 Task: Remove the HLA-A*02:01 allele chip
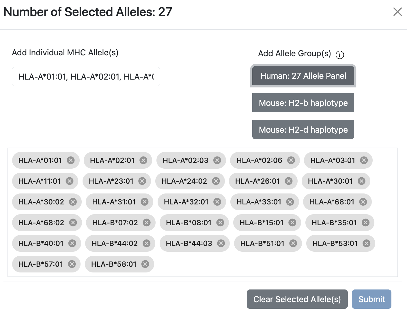(x=143, y=160)
